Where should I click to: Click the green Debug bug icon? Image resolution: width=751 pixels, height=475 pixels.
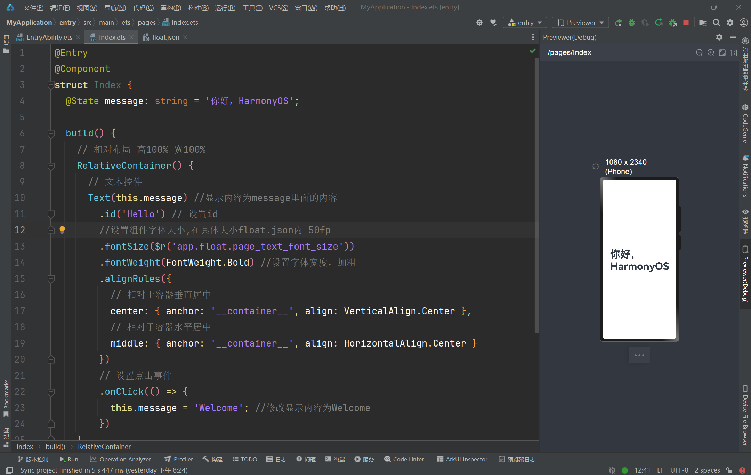pyautogui.click(x=632, y=23)
